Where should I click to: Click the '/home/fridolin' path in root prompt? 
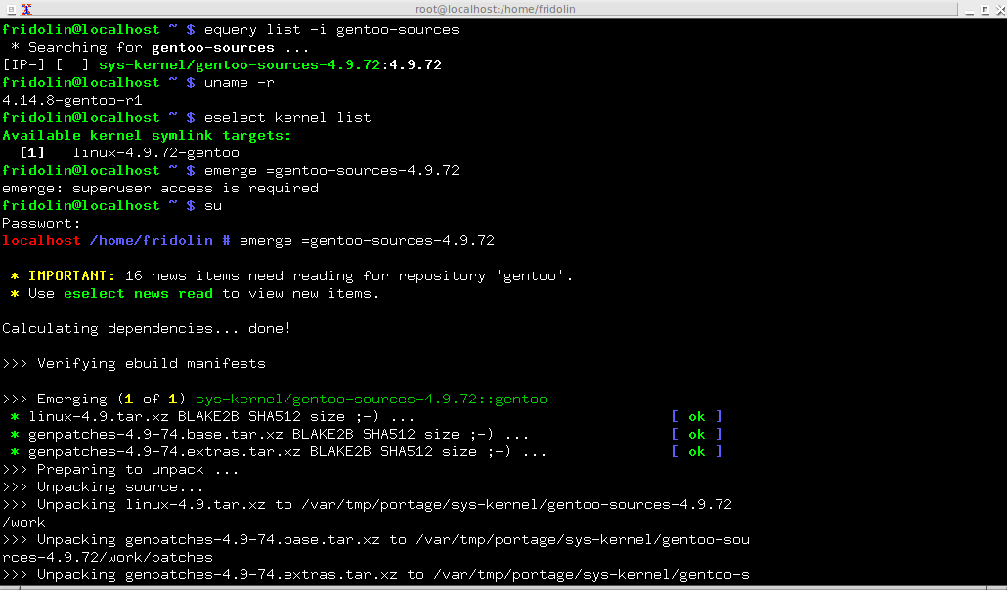(152, 240)
